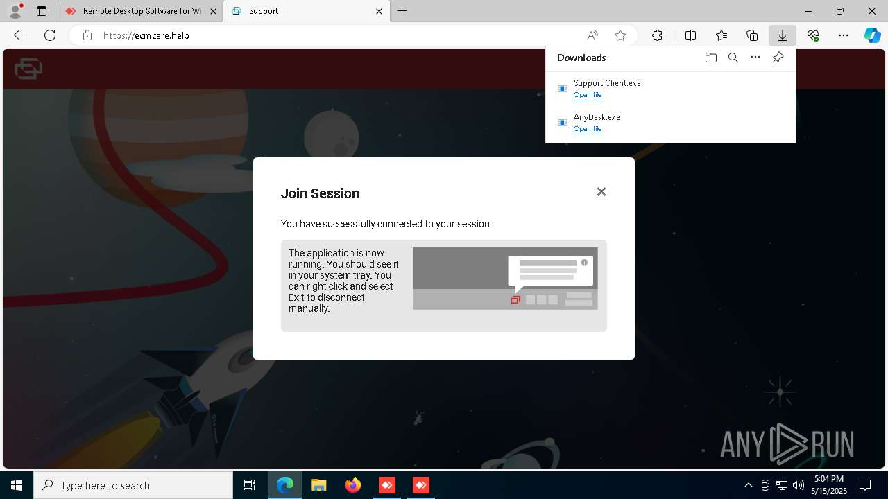Open the network status tray icon
This screenshot has width=888, height=499.
click(x=782, y=485)
